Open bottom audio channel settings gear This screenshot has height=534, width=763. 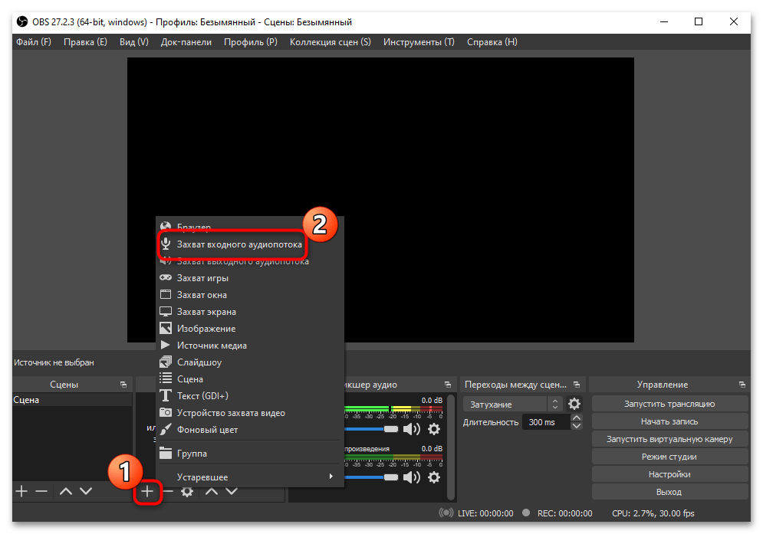434,477
